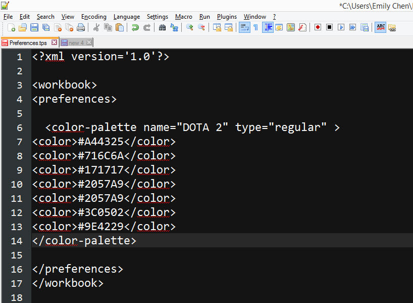Play back the recorded macro
This screenshot has height=303, width=413.
[341, 27]
